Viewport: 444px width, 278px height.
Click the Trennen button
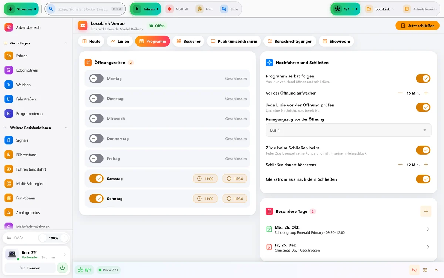[30, 268]
